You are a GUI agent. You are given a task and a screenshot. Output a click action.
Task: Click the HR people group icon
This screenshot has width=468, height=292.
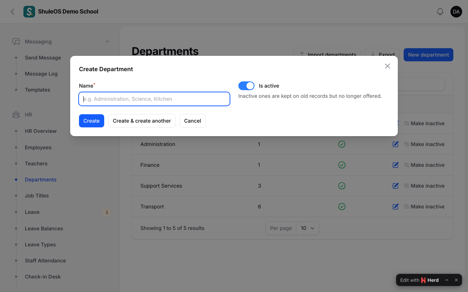coord(16,115)
